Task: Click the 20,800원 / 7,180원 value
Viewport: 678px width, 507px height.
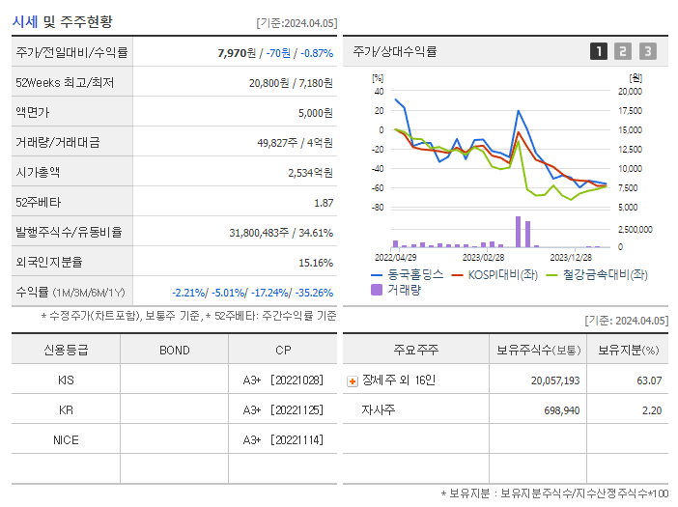Action: click(x=291, y=83)
